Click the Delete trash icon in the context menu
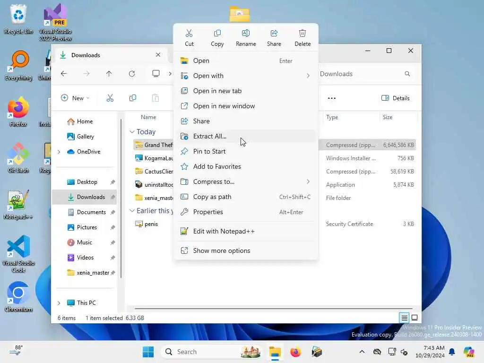 302,38
